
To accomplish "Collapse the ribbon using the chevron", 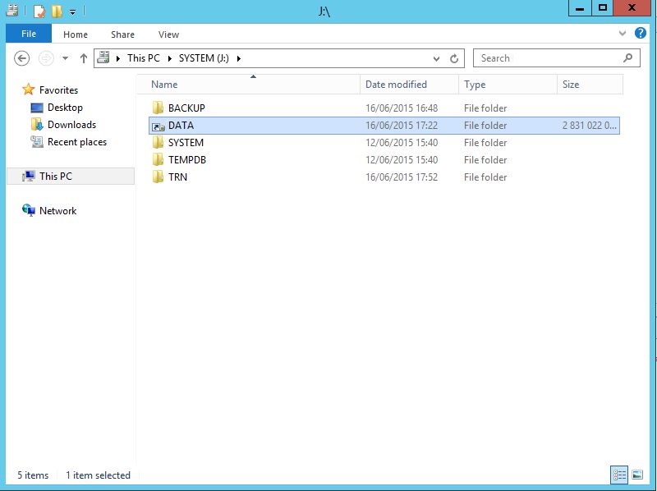I will click(623, 34).
